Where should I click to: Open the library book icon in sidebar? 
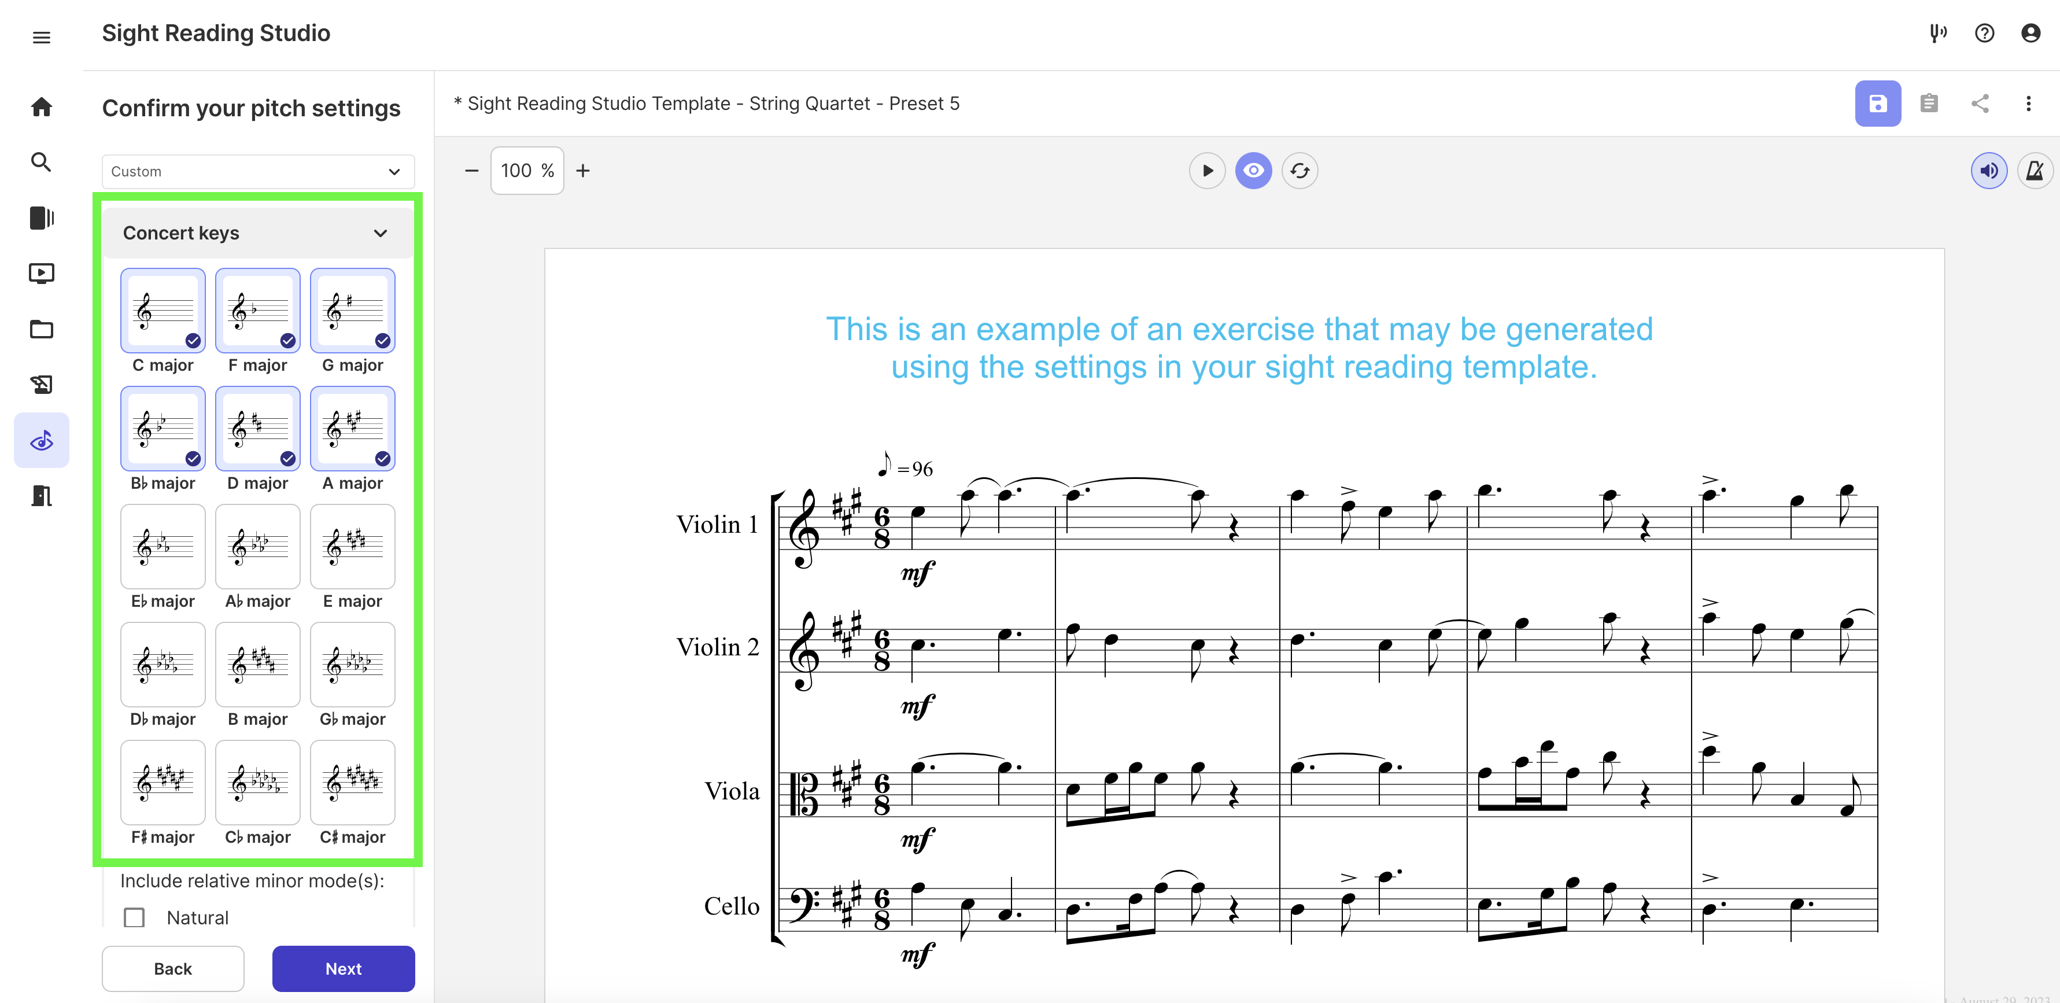[x=42, y=217]
